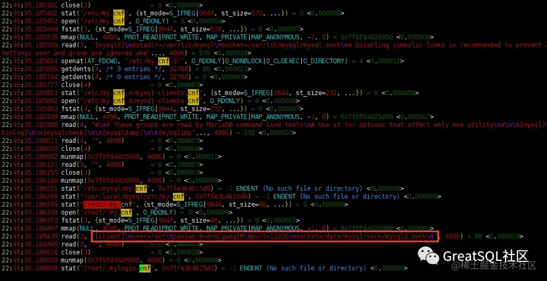Select the stat("/root/.my.cnf") line with st_size=86
Screen dimensions: 547x281
coord(175,205)
